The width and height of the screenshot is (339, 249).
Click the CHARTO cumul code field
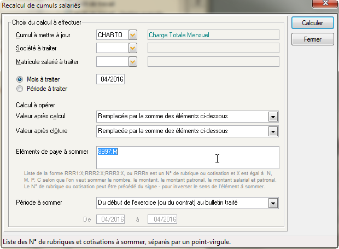coord(113,35)
